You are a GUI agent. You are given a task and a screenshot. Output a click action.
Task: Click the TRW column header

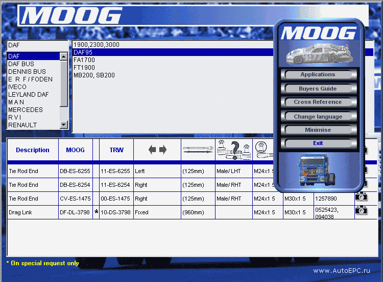click(116, 150)
